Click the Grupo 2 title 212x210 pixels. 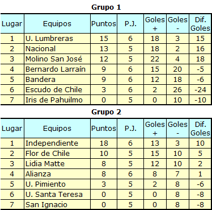pyautogui.click(x=106, y=112)
